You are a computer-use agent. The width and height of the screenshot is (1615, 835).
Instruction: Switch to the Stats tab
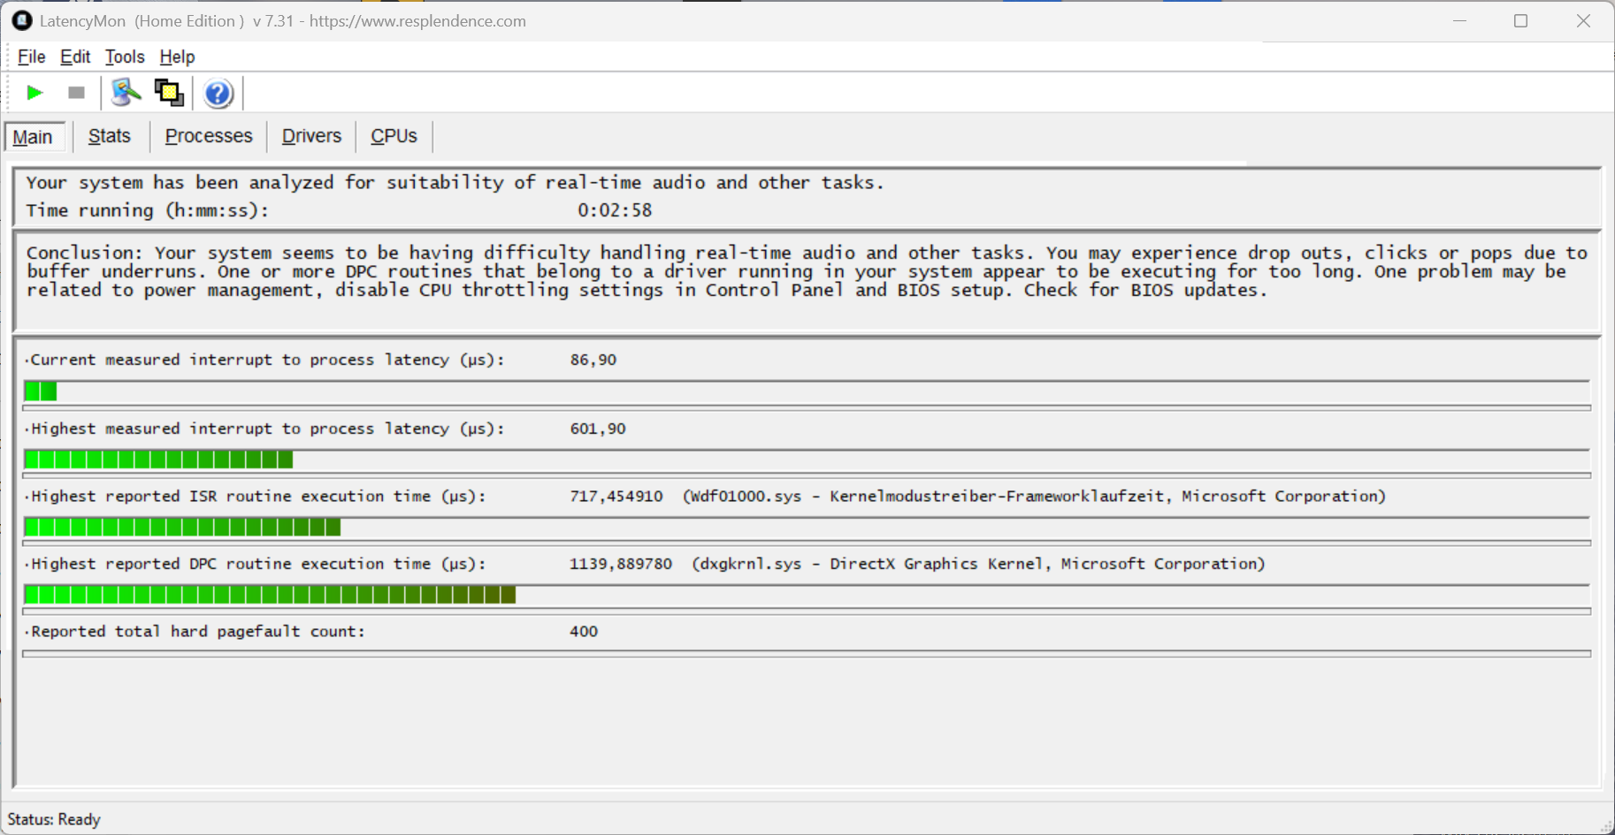(110, 136)
